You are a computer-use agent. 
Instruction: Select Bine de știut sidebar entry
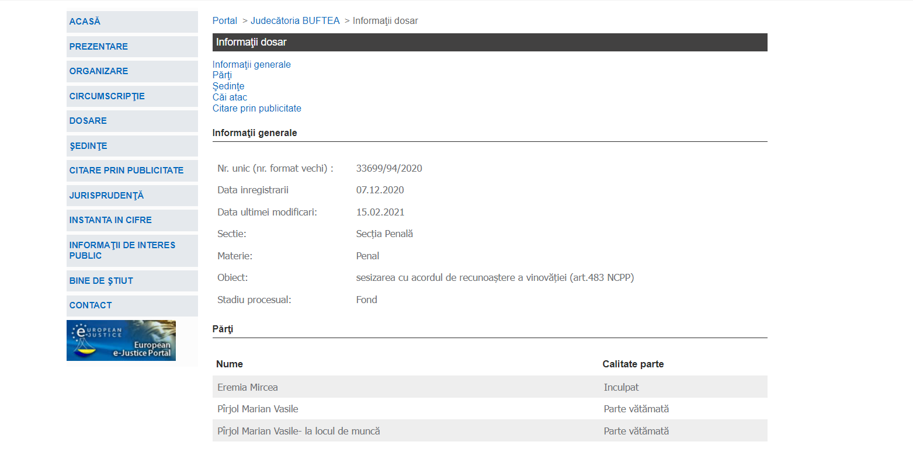click(x=101, y=281)
